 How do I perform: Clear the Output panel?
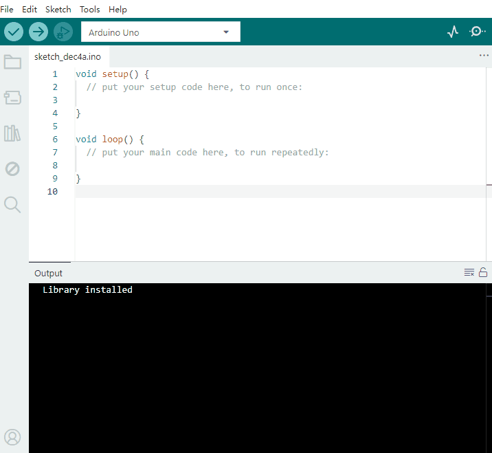[x=469, y=272]
